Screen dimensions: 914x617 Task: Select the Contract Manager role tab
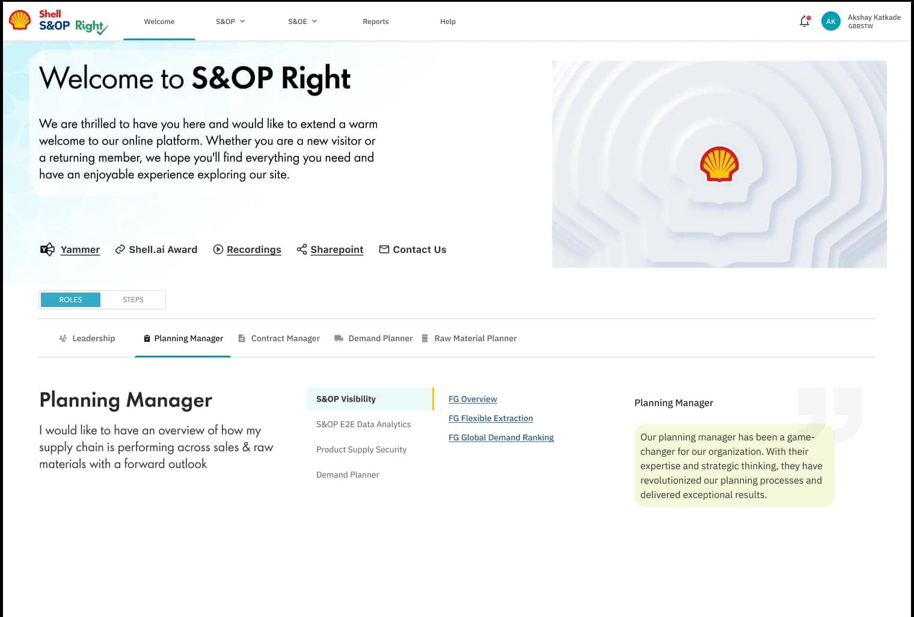coord(279,338)
